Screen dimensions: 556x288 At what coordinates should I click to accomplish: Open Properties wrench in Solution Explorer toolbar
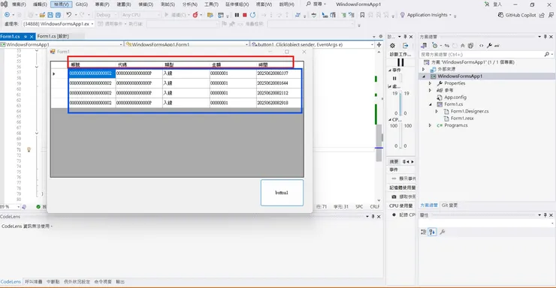(489, 46)
